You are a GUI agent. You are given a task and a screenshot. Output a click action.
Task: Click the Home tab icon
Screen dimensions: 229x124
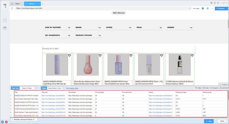[12, 4]
